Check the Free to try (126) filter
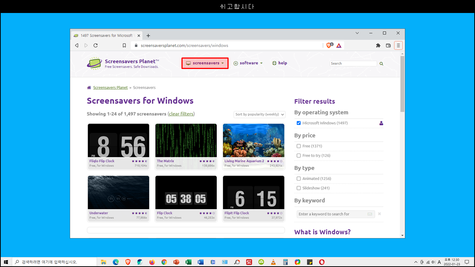 299,156
